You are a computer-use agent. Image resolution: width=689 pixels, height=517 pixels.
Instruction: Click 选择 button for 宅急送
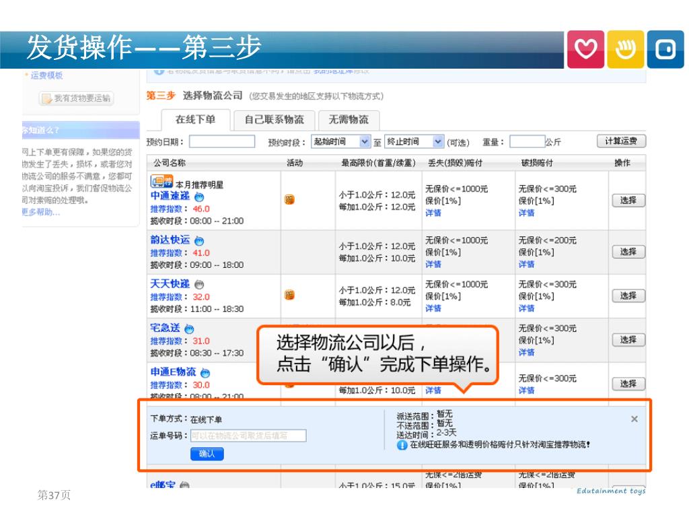click(x=628, y=340)
